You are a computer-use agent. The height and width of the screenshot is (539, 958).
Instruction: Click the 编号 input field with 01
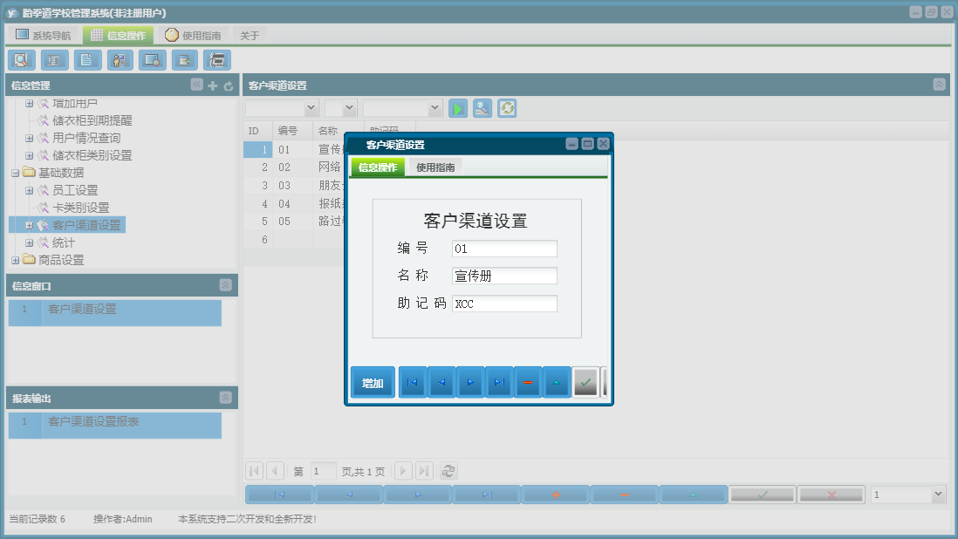coord(504,249)
